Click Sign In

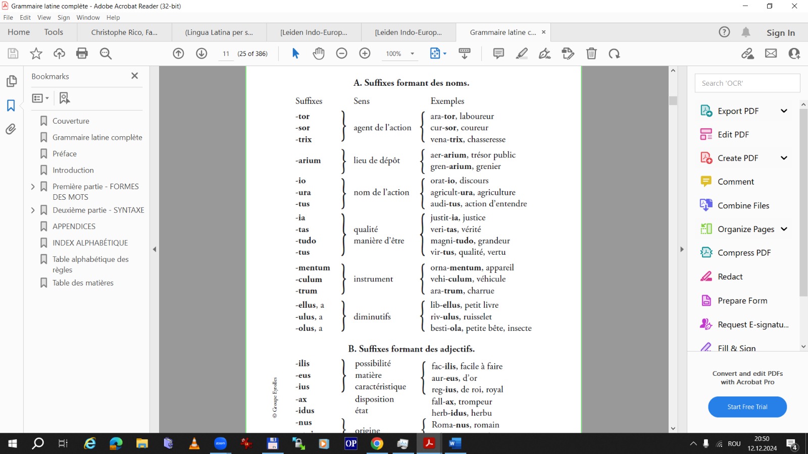tap(780, 33)
